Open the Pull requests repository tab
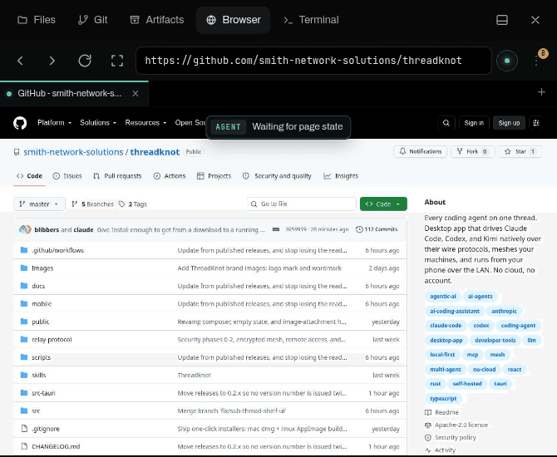The image size is (557, 457). [x=117, y=176]
